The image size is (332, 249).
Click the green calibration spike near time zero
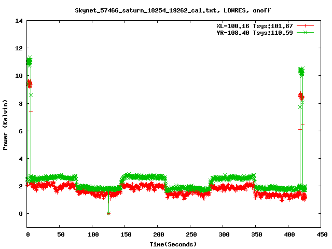tap(29, 62)
